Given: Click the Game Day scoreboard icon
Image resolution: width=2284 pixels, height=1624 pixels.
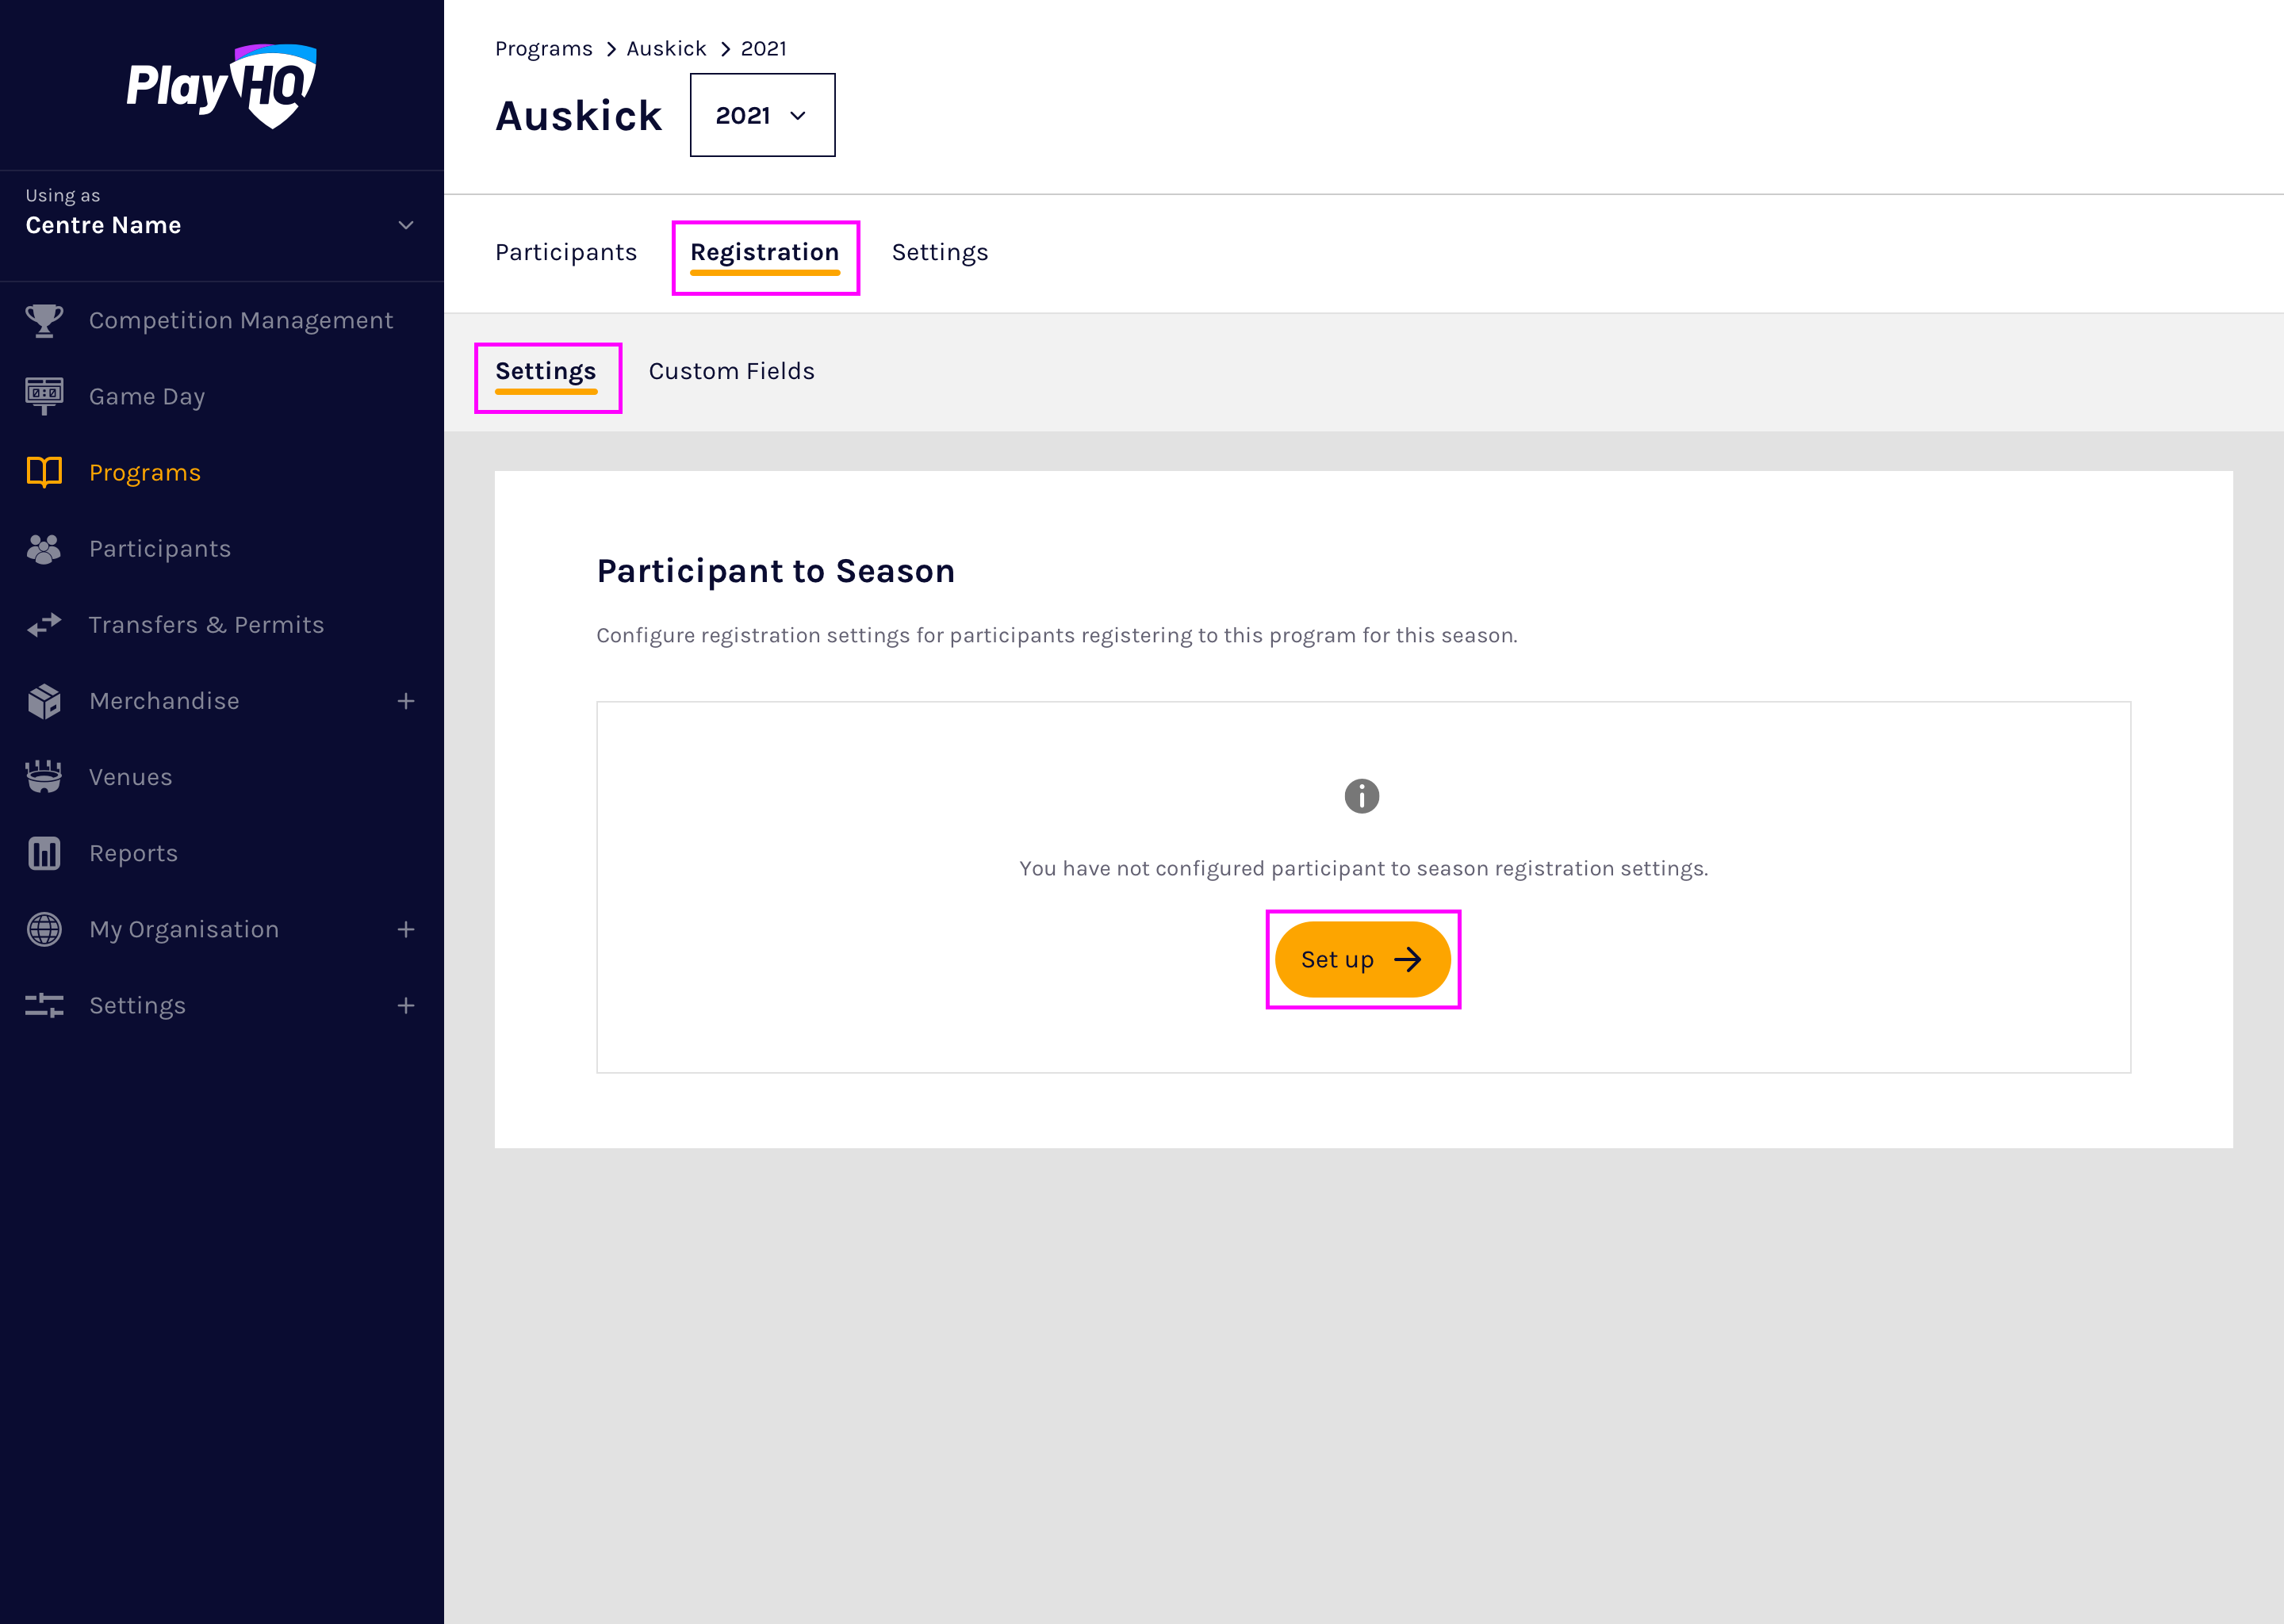Looking at the screenshot, I should (44, 396).
